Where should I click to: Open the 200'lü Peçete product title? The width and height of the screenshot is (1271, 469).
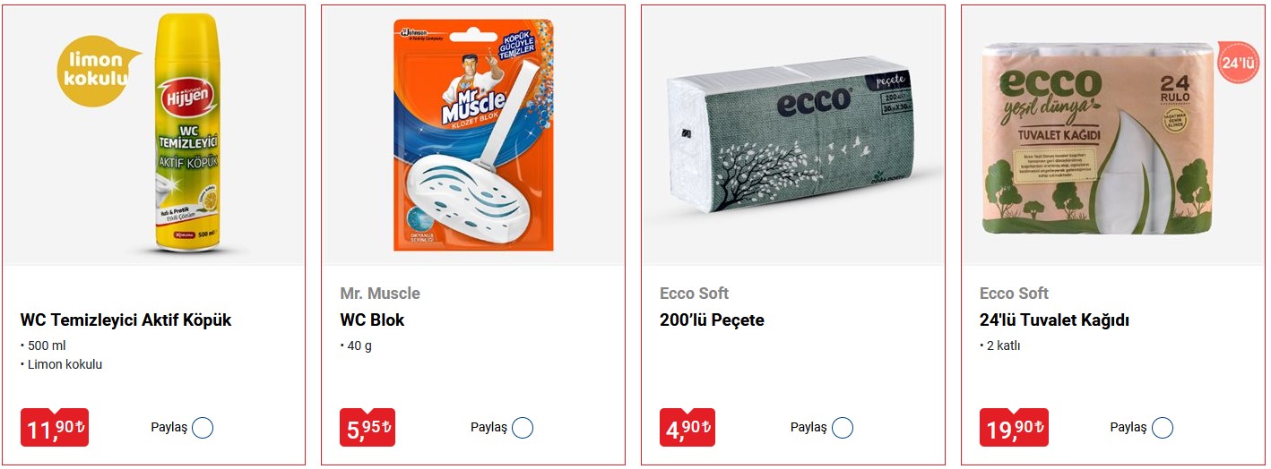[712, 320]
